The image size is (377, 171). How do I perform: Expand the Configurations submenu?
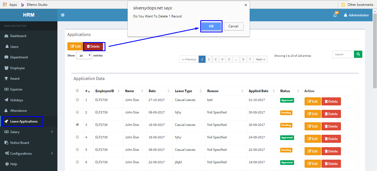[x=29, y=154]
